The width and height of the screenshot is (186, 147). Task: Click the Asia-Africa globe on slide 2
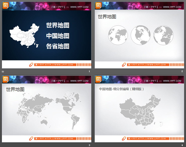coord(118,35)
